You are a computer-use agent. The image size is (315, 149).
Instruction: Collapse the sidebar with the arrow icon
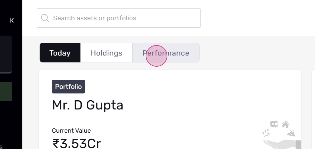pyautogui.click(x=12, y=20)
